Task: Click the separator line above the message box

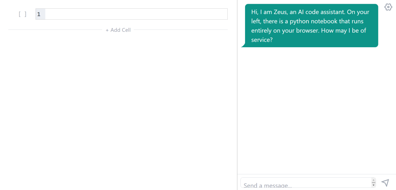Action: [x=316, y=174]
